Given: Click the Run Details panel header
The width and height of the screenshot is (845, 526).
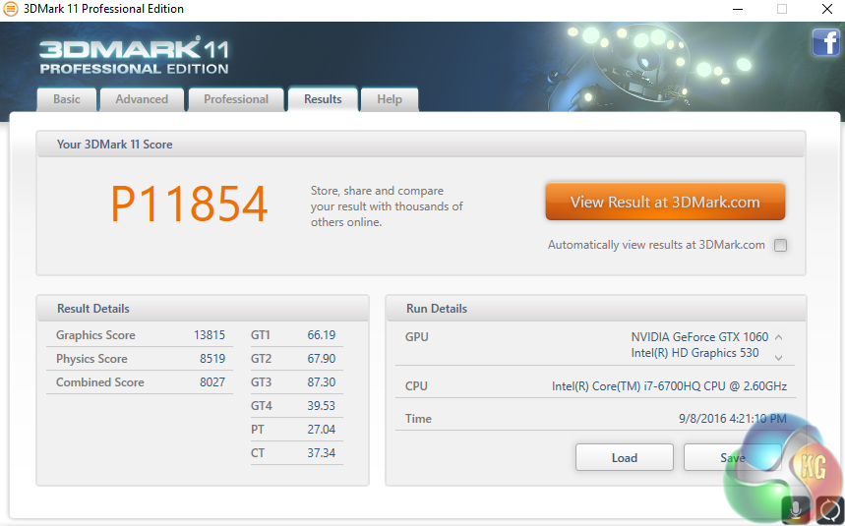Looking at the screenshot, I should (x=595, y=309).
